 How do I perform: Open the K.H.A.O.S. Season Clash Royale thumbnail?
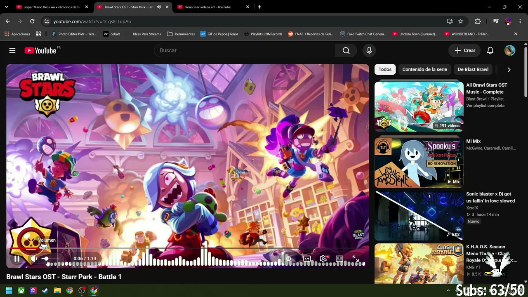419,264
